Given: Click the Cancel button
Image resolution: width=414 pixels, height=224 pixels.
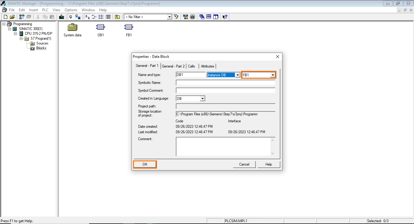Looking at the screenshot, I should pos(244,164).
